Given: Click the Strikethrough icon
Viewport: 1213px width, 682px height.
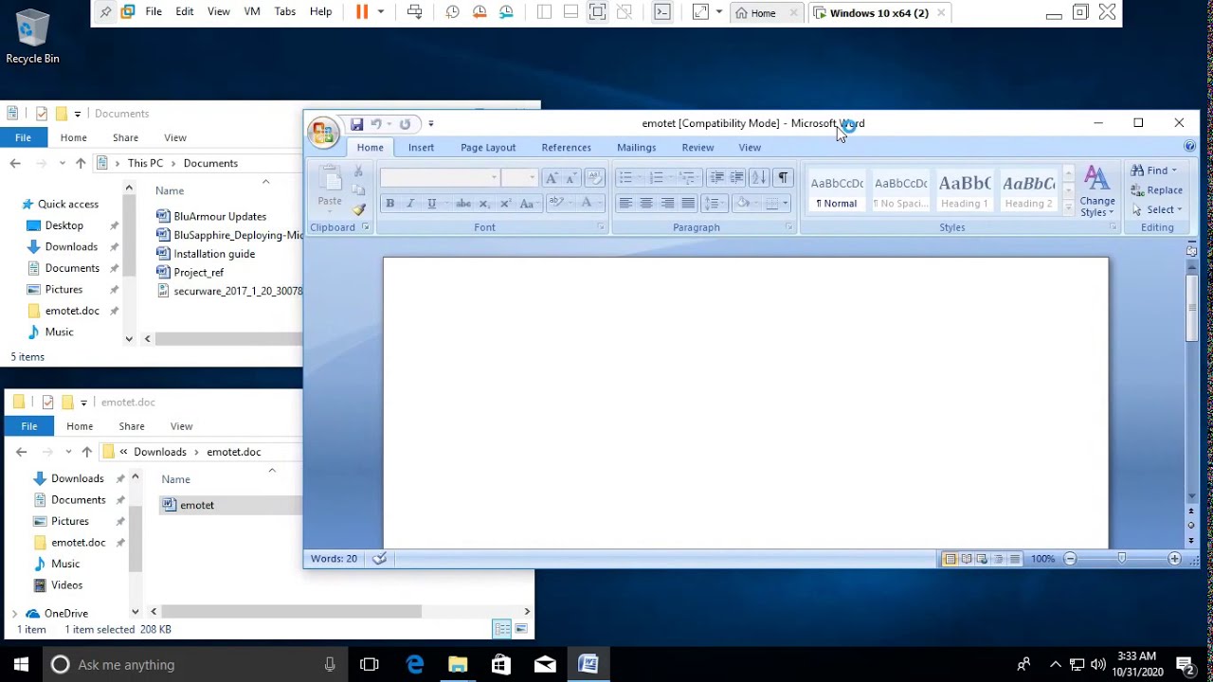Looking at the screenshot, I should (463, 204).
